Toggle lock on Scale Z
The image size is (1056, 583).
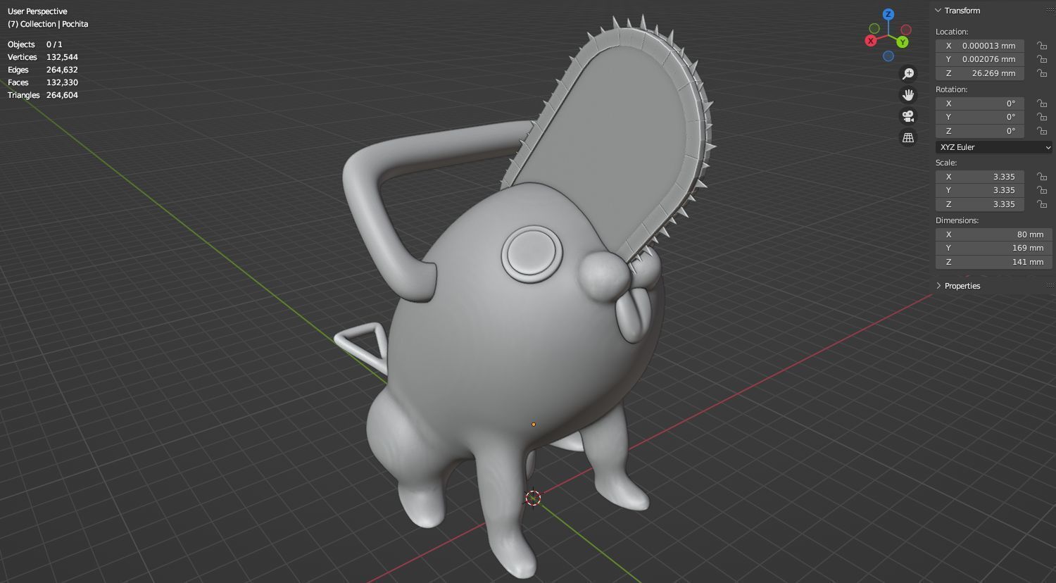click(x=1041, y=204)
